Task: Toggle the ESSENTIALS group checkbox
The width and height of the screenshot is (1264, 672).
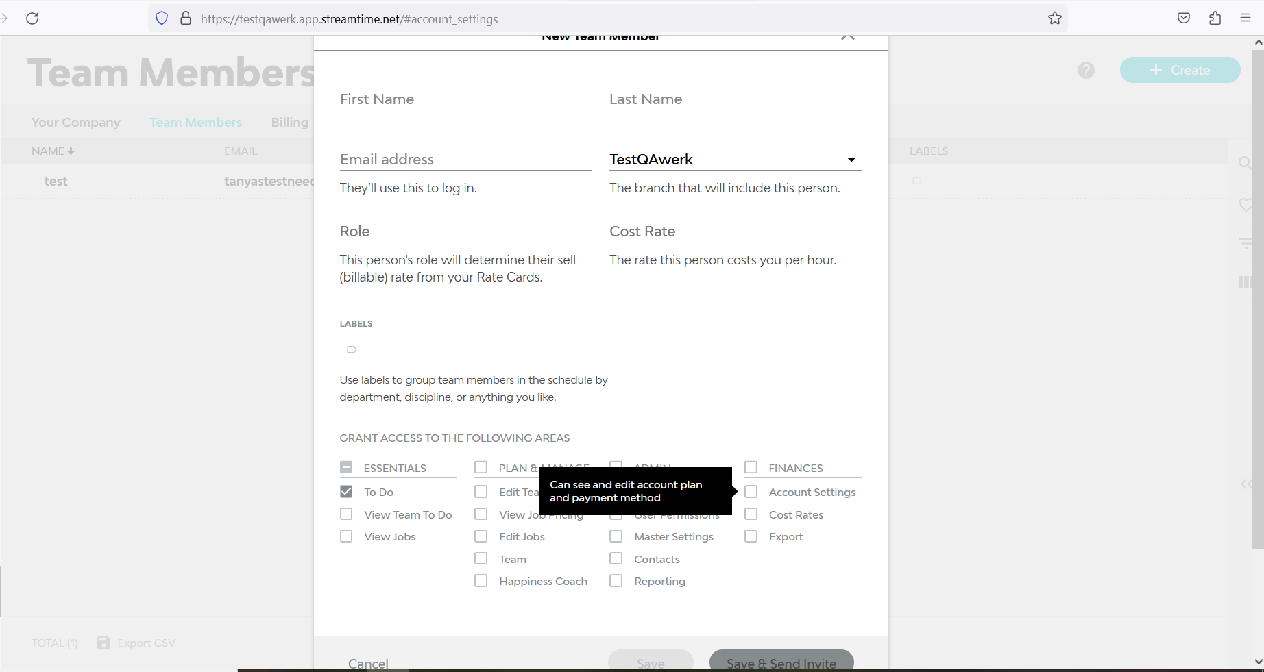Action: [x=346, y=468]
